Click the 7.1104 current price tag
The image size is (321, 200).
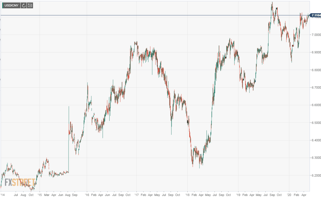[x=316, y=15]
